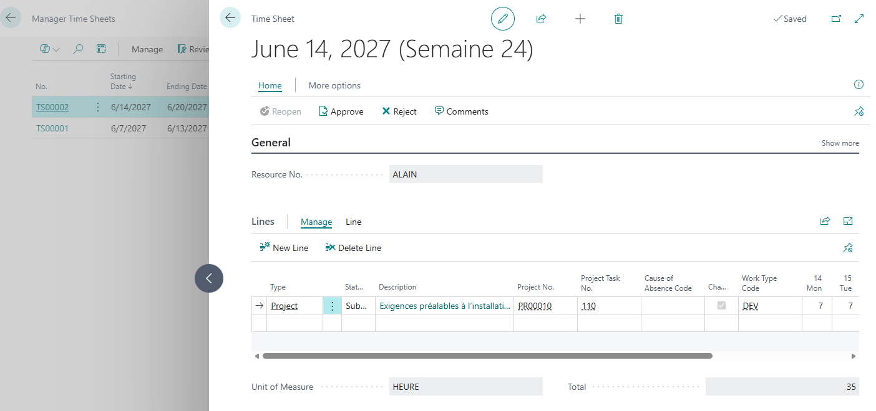Open the TS00002 link in list
This screenshot has height=411, width=876.
click(52, 107)
